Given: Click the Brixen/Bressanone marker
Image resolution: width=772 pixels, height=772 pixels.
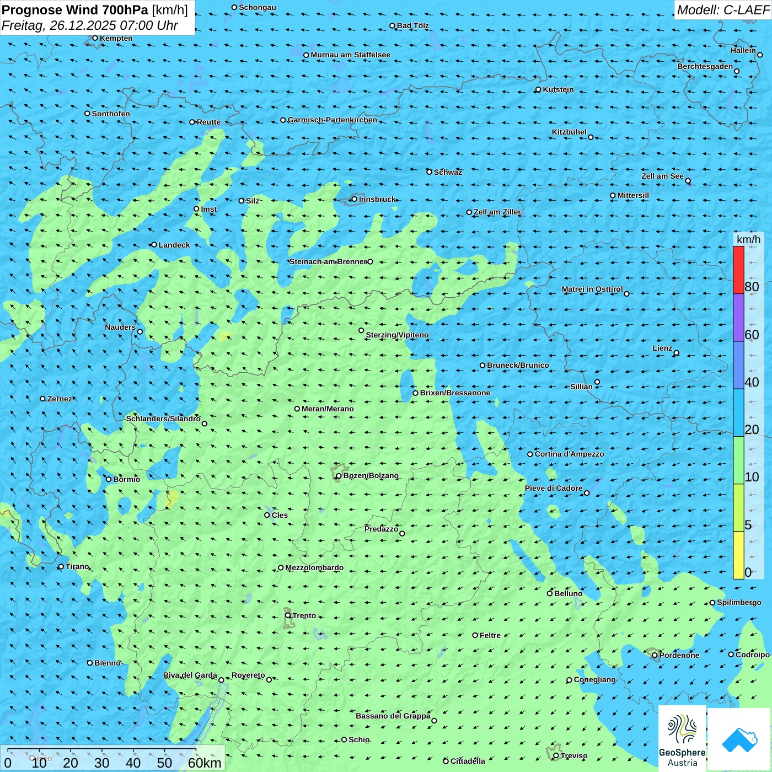Looking at the screenshot, I should pyautogui.click(x=415, y=393).
